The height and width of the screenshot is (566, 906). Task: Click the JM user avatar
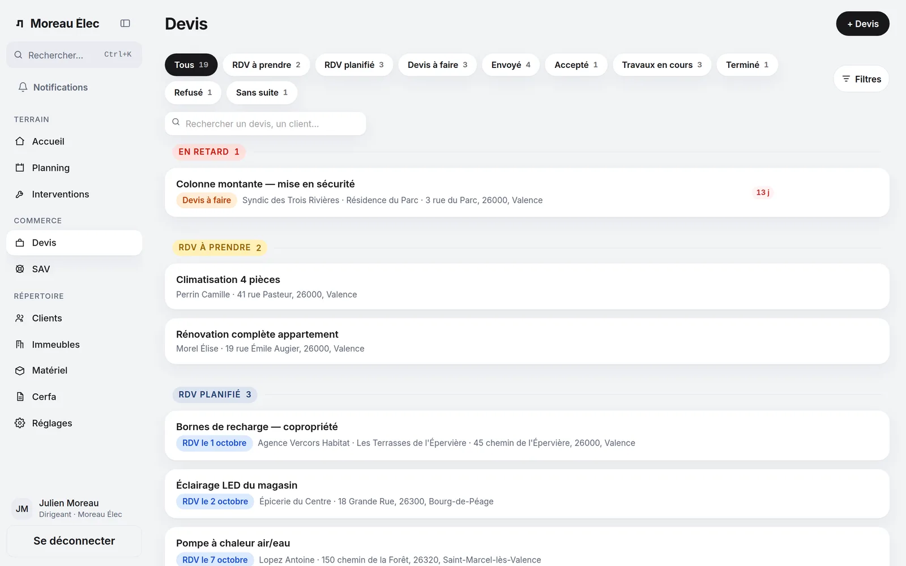pos(22,509)
